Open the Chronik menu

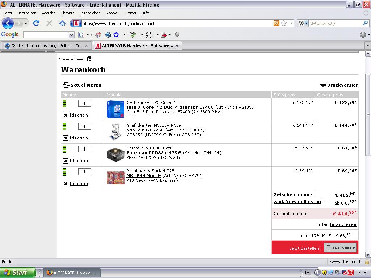(67, 13)
